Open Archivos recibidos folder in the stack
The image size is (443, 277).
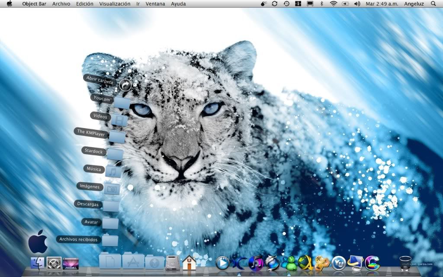[110, 240]
